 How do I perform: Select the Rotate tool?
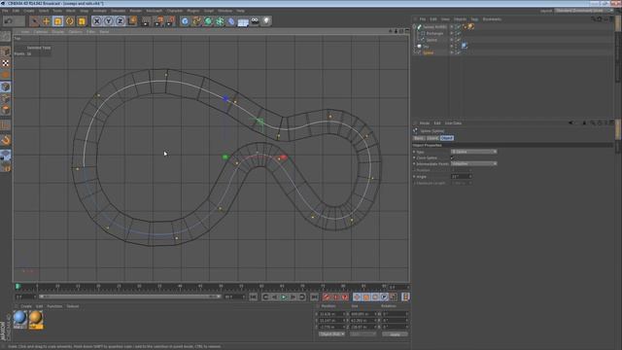(70, 21)
